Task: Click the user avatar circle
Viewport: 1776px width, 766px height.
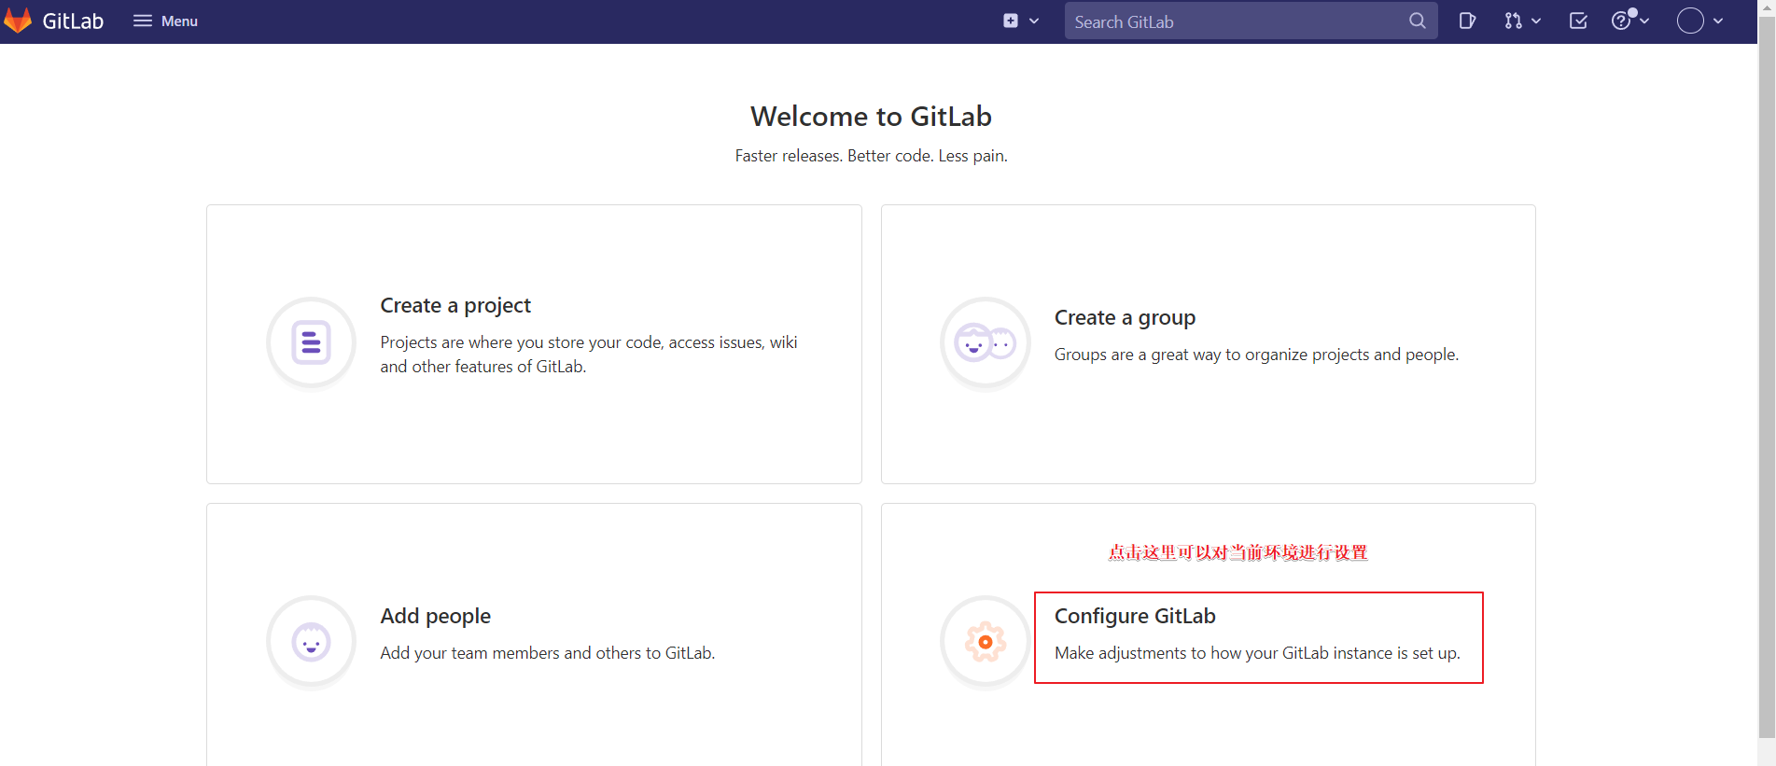Action: tap(1690, 21)
